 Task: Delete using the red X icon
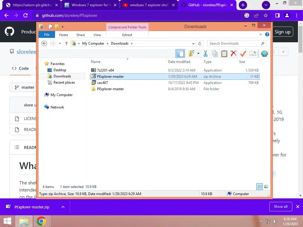click(233, 53)
